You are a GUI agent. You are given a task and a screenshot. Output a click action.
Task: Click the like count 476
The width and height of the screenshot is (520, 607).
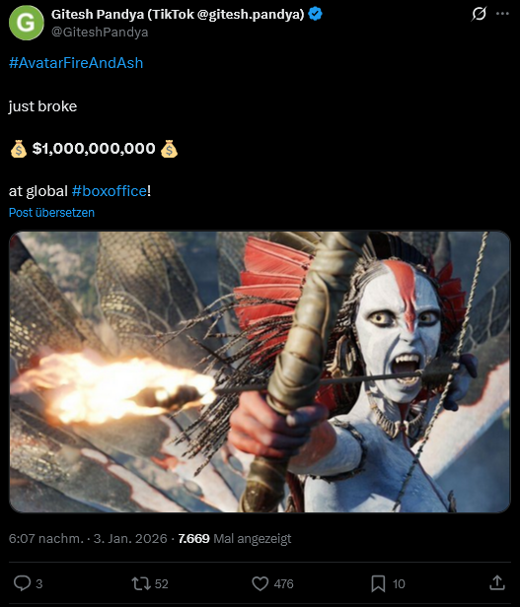click(x=283, y=583)
